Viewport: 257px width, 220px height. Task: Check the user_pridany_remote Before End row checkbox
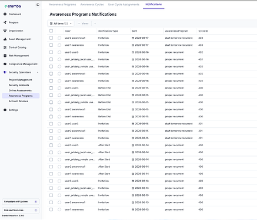pos(51,102)
